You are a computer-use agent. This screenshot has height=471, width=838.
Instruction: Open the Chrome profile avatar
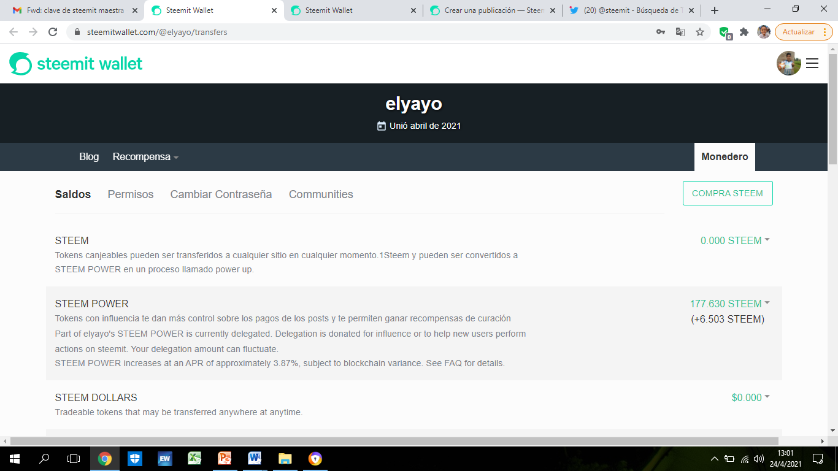click(x=764, y=32)
